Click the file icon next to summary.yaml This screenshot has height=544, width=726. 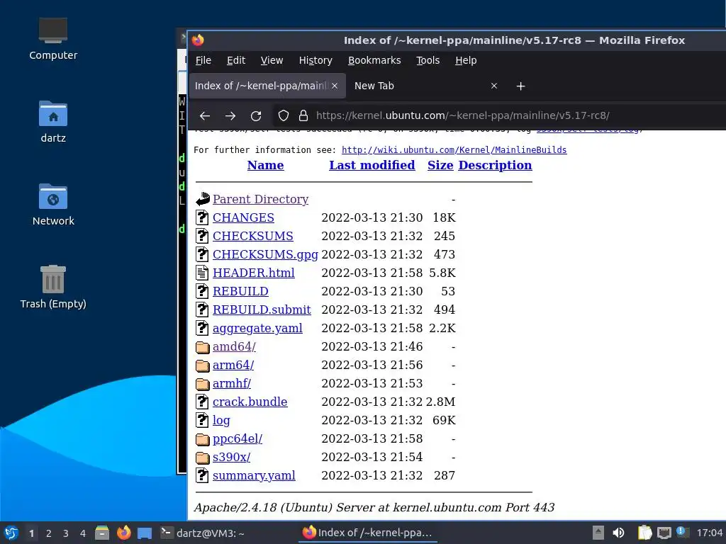click(x=202, y=475)
